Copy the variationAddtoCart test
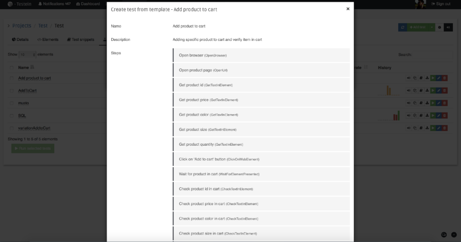 tap(415, 128)
